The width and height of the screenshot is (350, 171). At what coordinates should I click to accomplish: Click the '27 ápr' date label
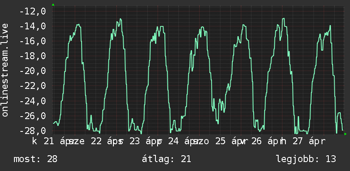(309, 142)
